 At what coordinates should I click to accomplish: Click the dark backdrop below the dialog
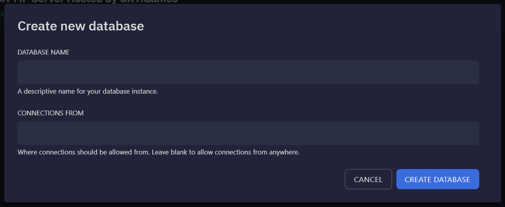(x=252, y=205)
